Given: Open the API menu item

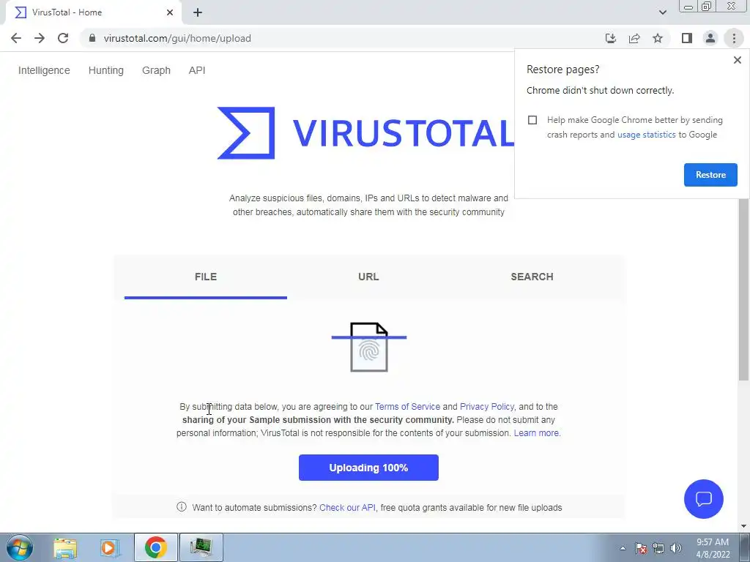Looking at the screenshot, I should tap(196, 70).
